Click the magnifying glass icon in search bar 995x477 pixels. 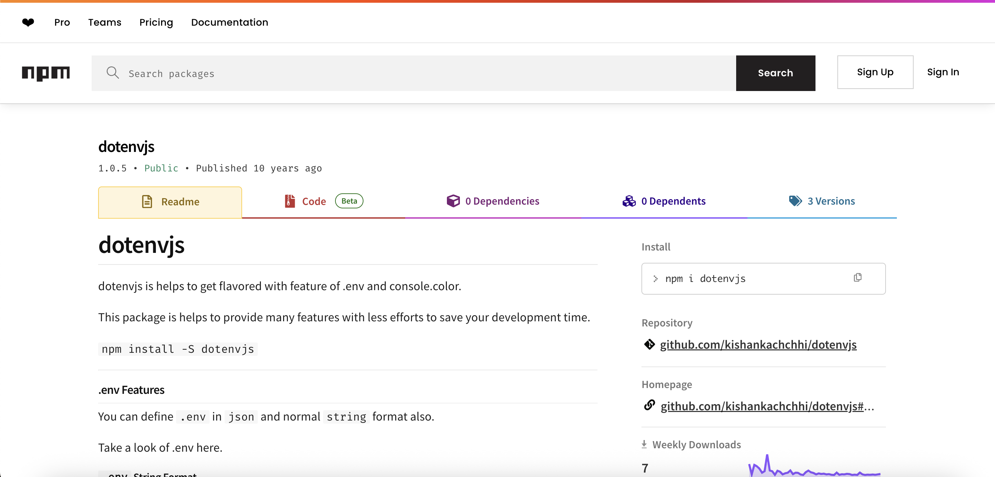pos(113,73)
